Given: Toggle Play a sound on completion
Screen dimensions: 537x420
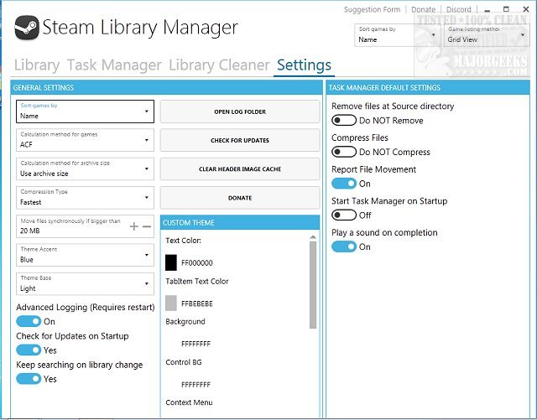Looking at the screenshot, I should point(344,246).
